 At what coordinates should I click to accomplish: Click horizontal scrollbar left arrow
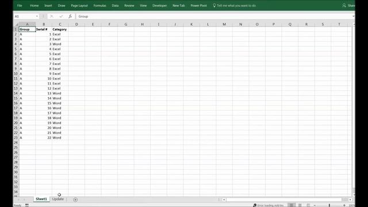224,200
